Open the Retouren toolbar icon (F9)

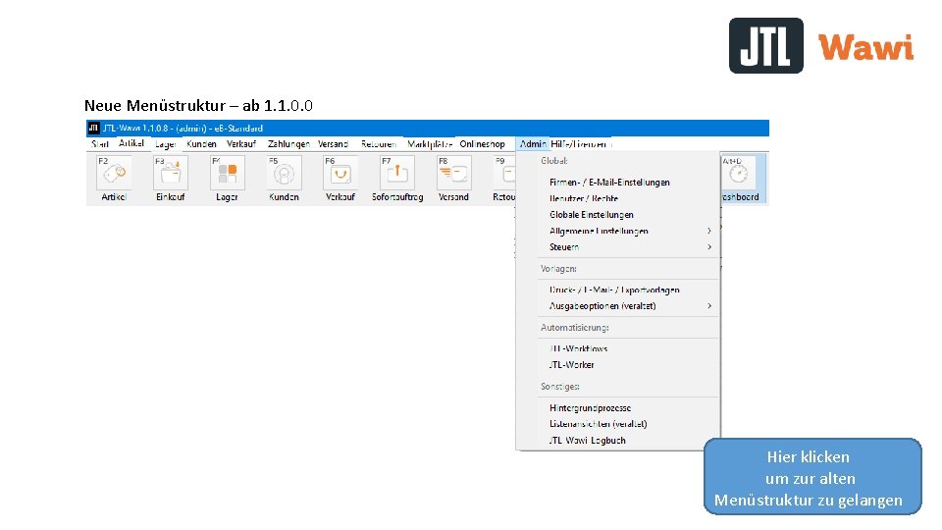tap(504, 179)
